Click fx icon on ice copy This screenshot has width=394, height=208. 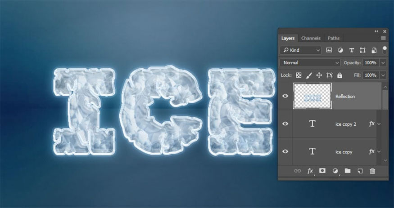(x=371, y=151)
